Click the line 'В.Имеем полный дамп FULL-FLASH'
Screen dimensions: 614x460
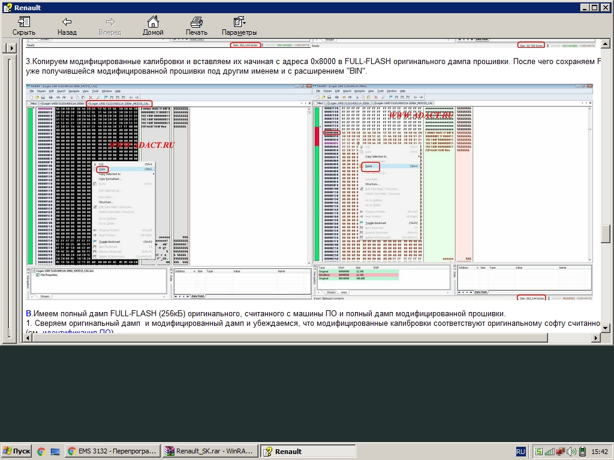(266, 314)
